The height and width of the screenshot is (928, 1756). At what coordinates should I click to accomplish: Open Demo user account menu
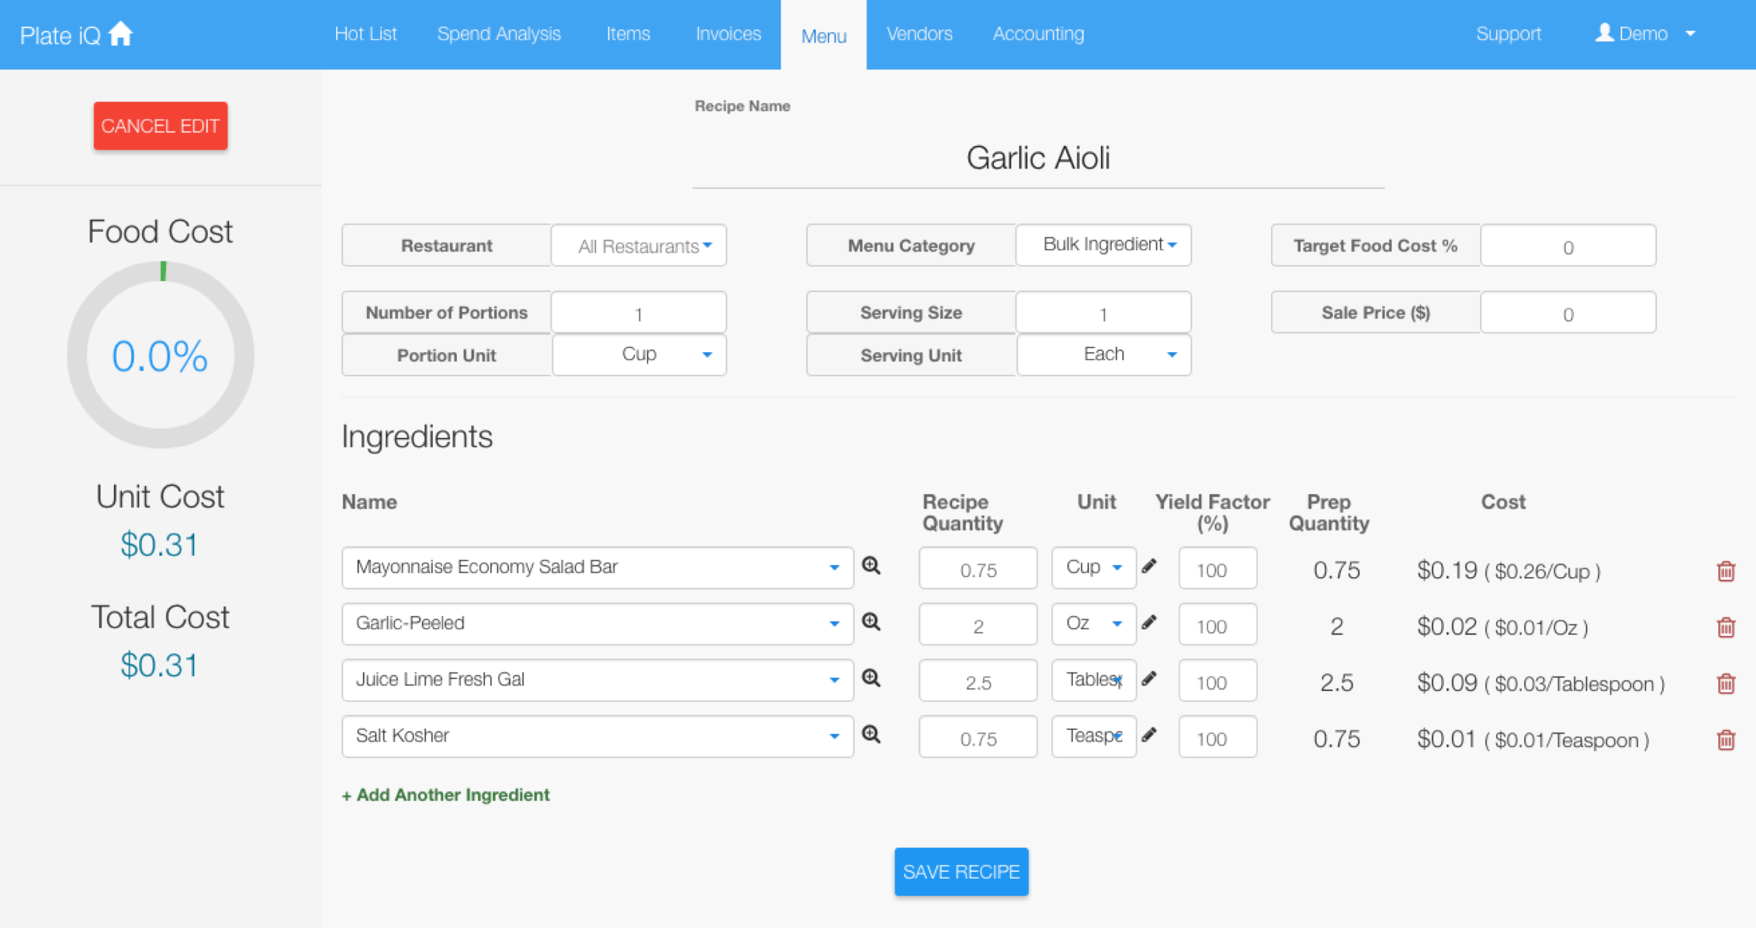coord(1645,34)
